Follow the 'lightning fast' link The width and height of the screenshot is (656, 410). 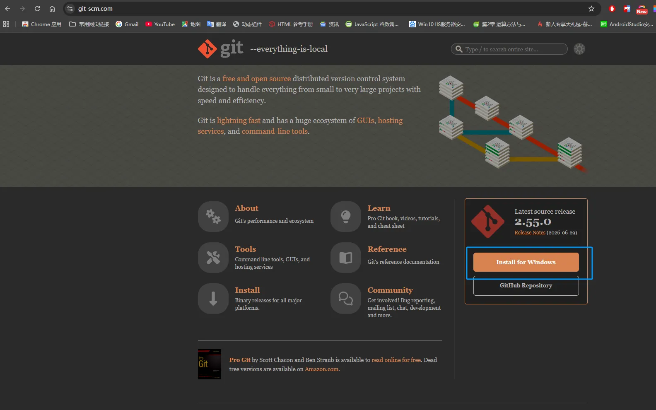coord(239,121)
